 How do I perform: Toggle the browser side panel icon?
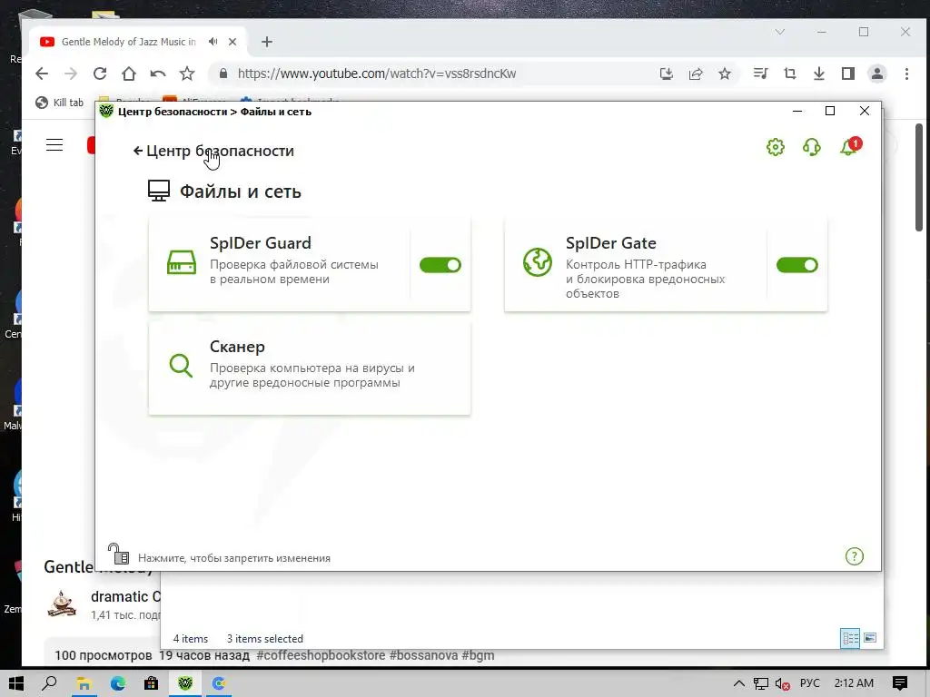[x=847, y=74]
